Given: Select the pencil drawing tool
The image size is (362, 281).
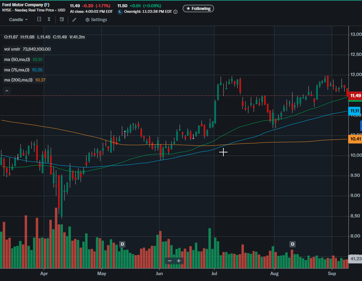Looking at the screenshot, I should [74, 20].
